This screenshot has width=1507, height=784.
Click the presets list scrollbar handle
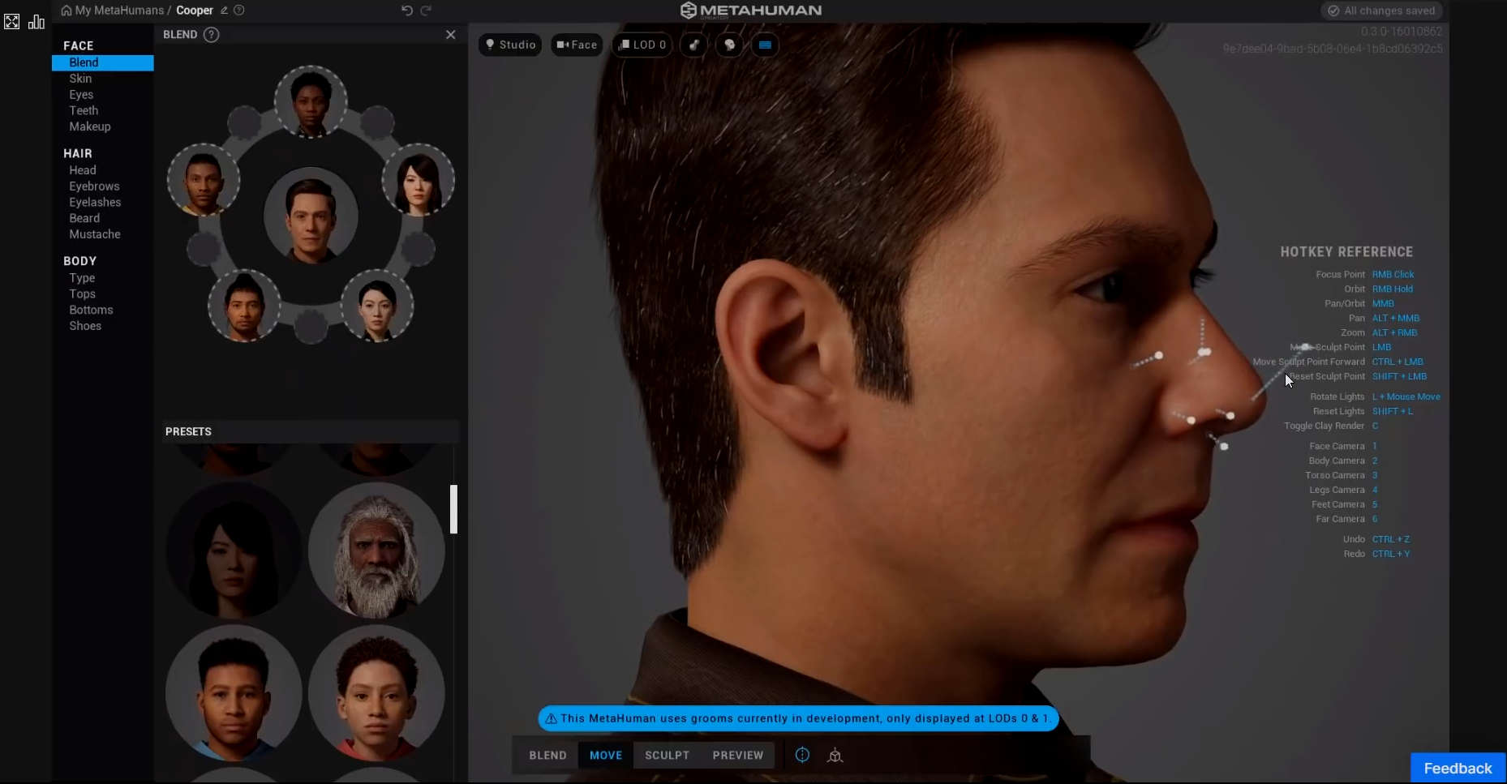pos(454,509)
